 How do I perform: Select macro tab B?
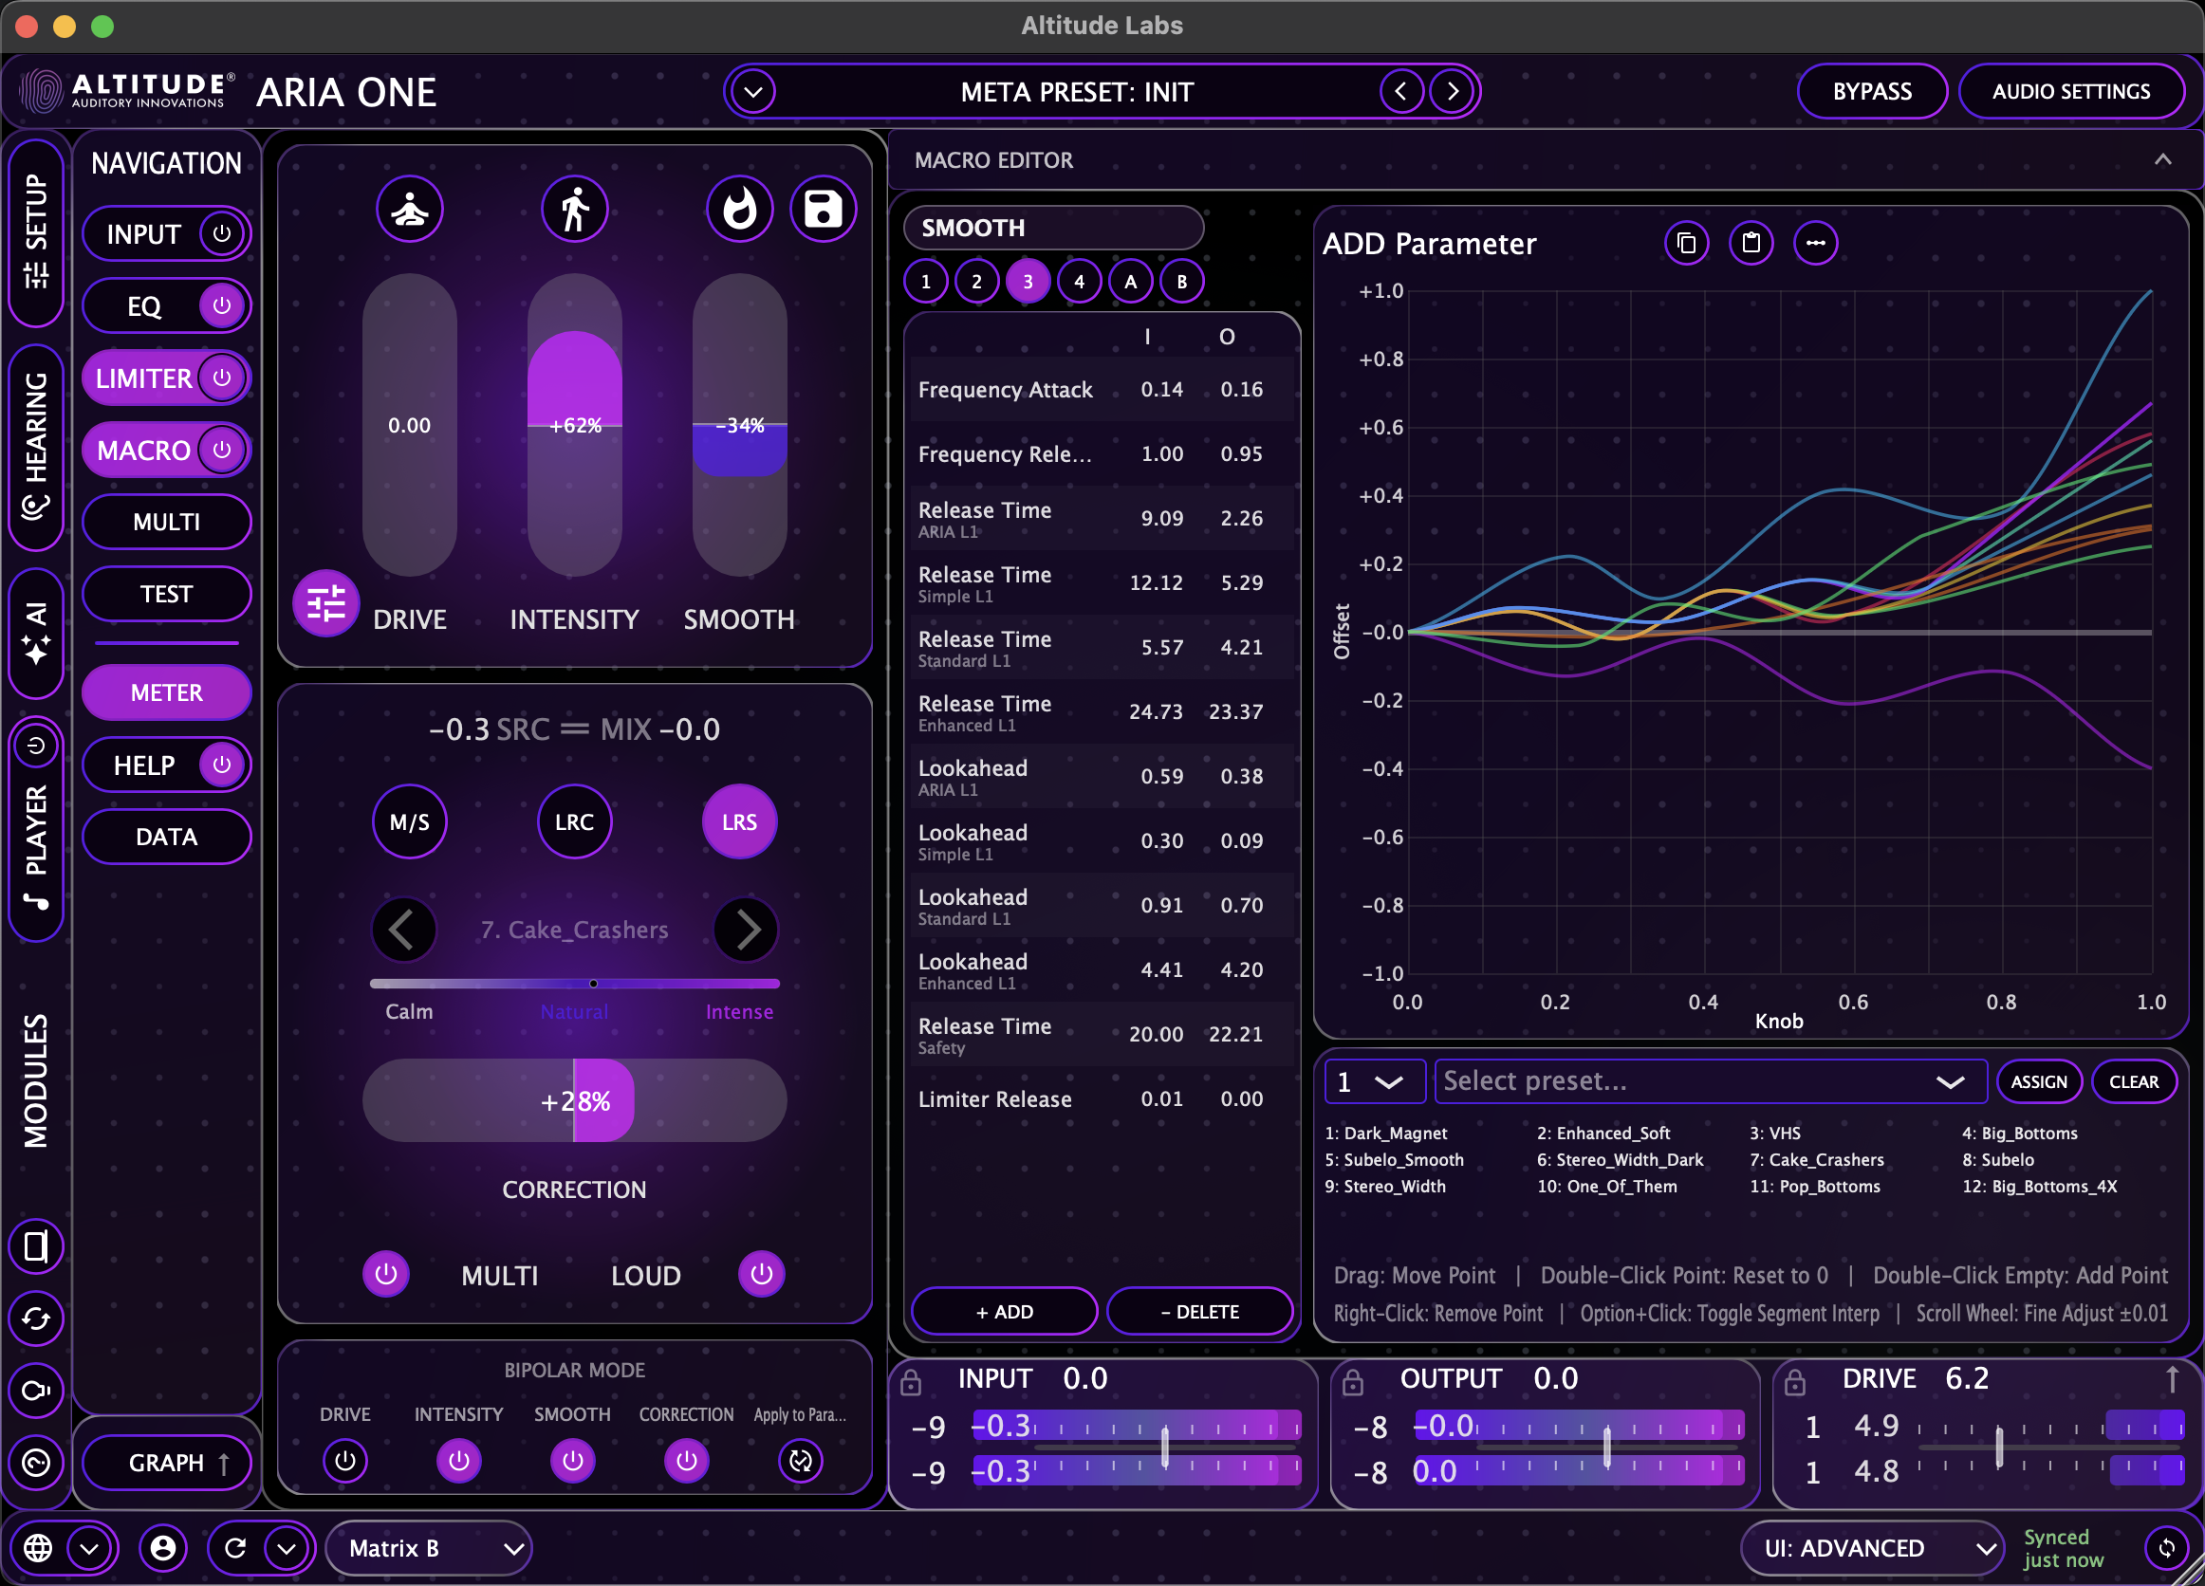(1182, 281)
